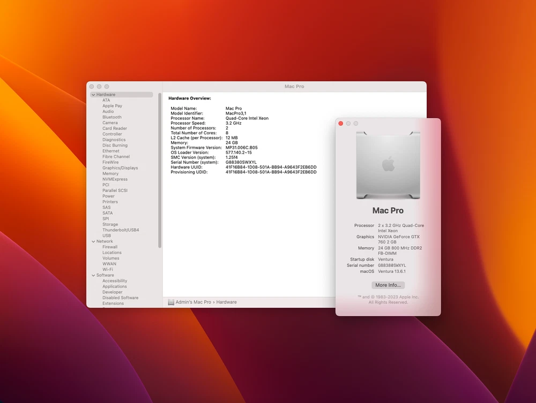This screenshot has width=536, height=403.
Task: Select Firewall under Network
Action: coord(110,247)
